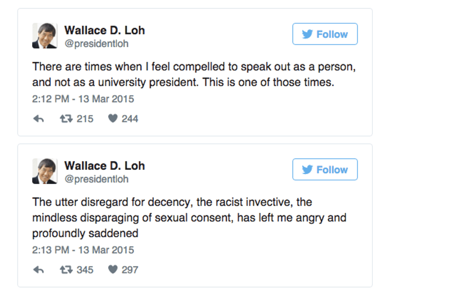
Task: Visit @presidentloh handle in first tweet
Action: click(96, 44)
